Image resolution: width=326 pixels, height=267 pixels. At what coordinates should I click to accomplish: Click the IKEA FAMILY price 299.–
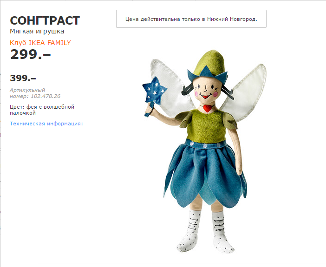pyautogui.click(x=30, y=54)
